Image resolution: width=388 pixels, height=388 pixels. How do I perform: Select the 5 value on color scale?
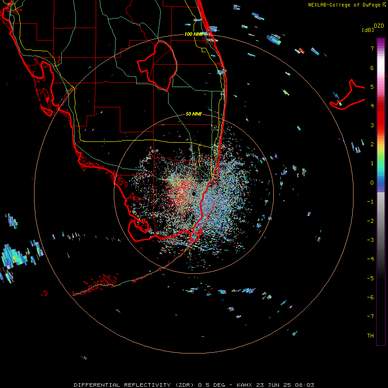pyautogui.click(x=372, y=87)
